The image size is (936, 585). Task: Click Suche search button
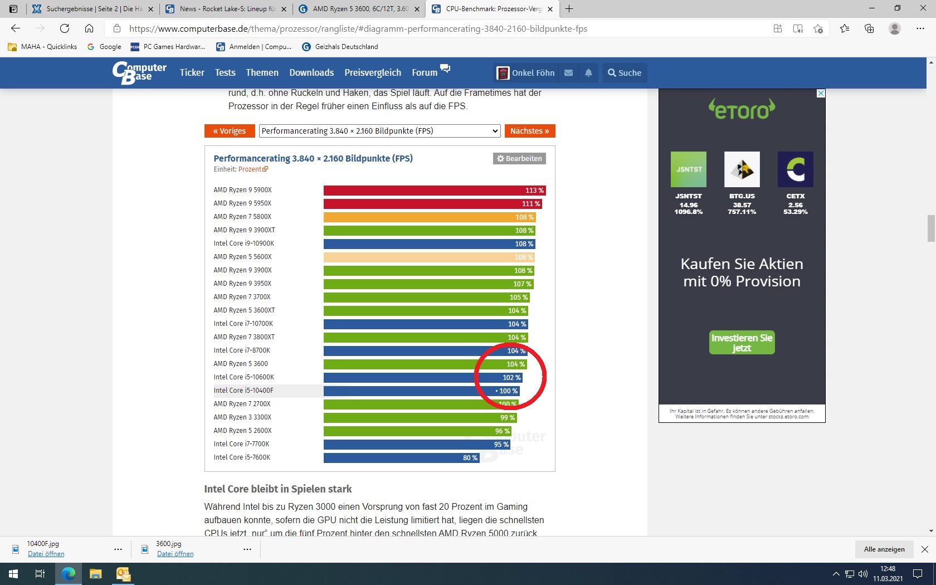625,73
